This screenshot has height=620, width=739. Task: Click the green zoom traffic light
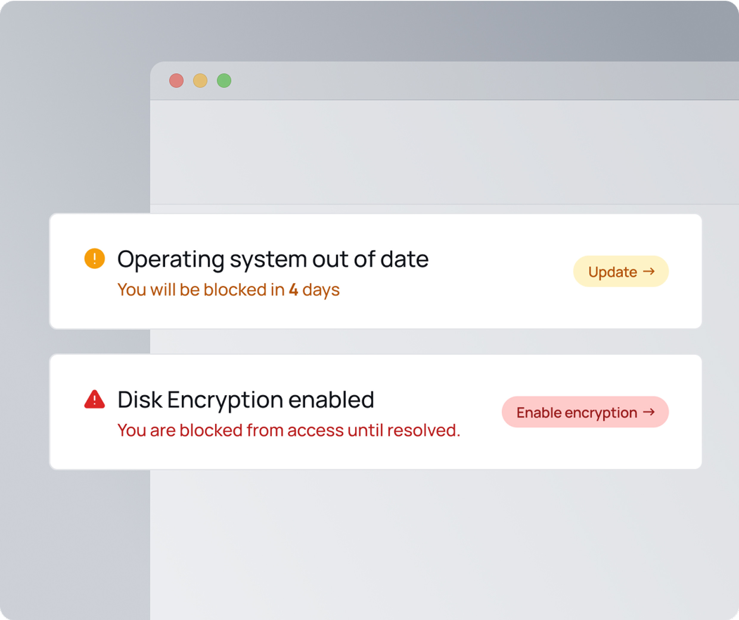224,80
